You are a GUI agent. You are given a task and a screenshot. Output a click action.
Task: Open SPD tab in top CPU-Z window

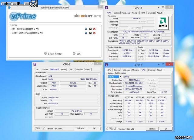(x=143, y=13)
